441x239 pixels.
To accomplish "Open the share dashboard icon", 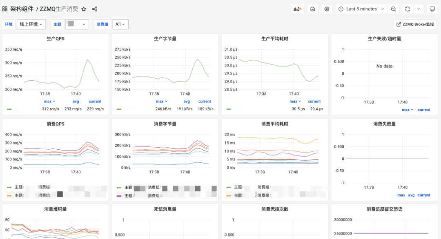I will 94,8.
